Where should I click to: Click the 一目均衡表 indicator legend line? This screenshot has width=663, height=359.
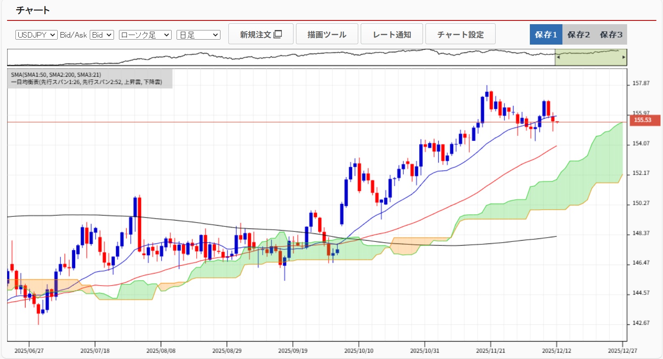(x=86, y=82)
